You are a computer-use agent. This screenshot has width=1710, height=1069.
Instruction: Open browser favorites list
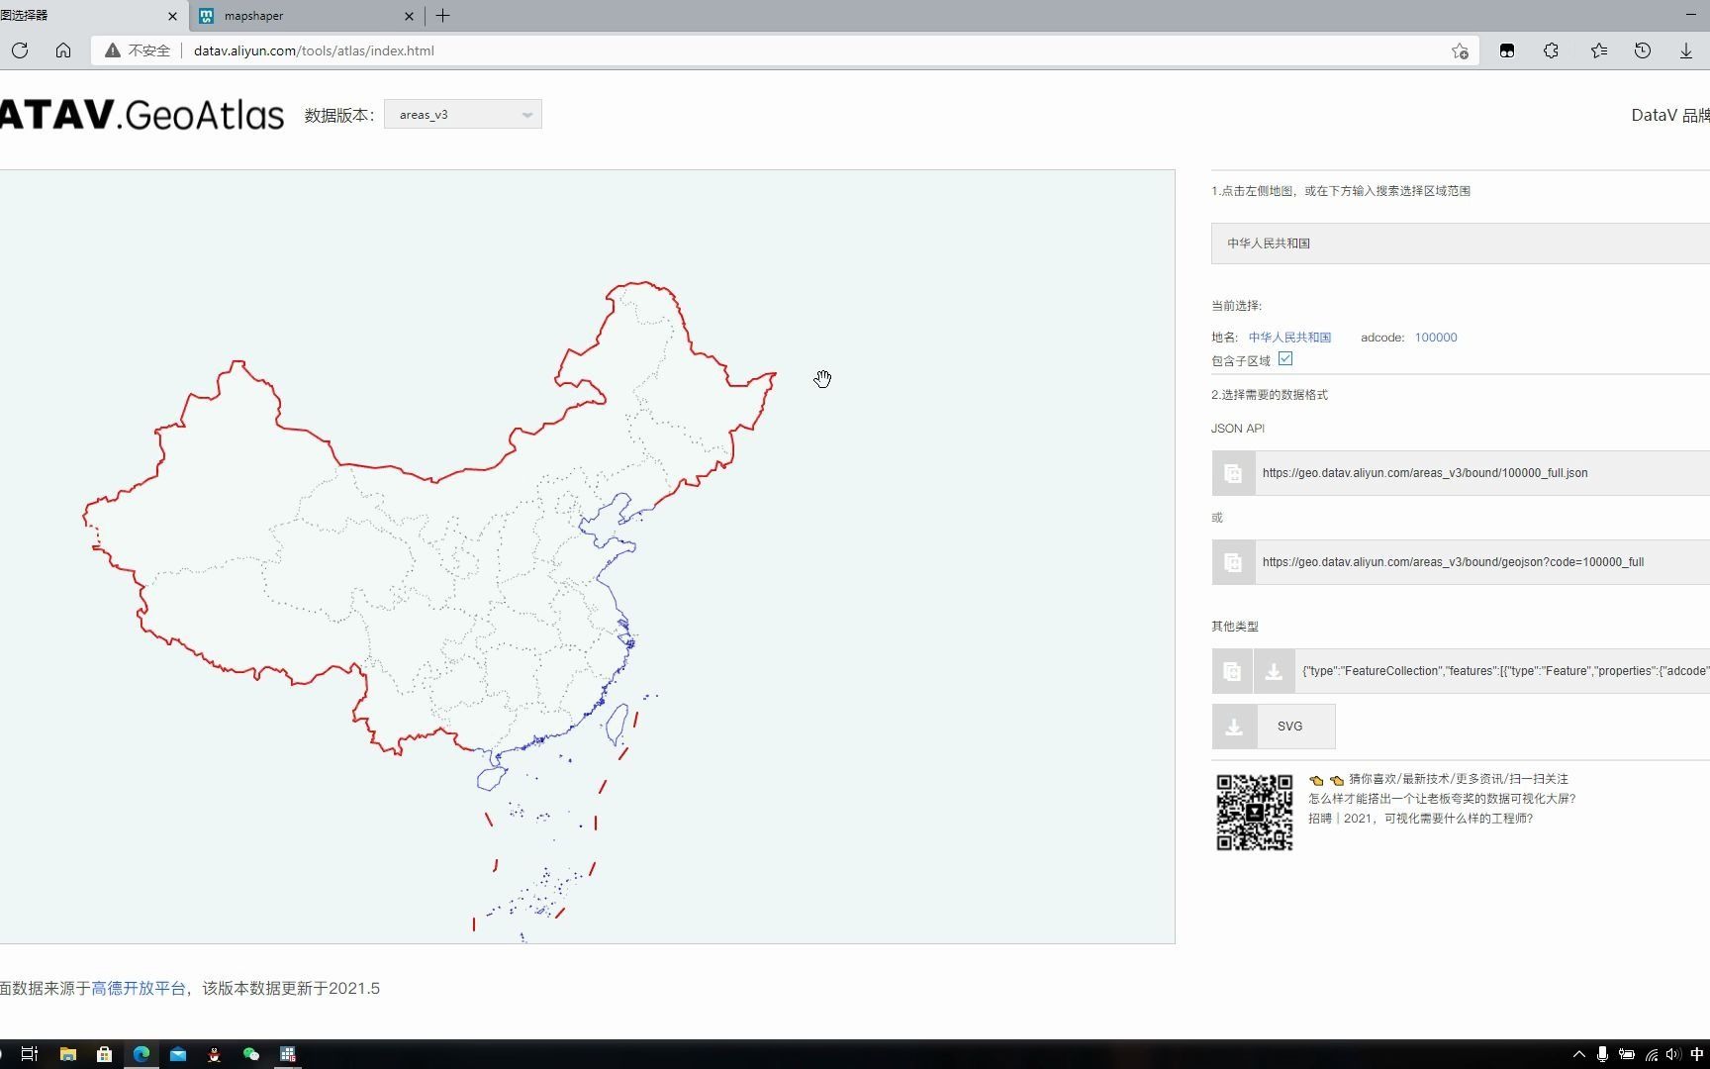(1598, 50)
